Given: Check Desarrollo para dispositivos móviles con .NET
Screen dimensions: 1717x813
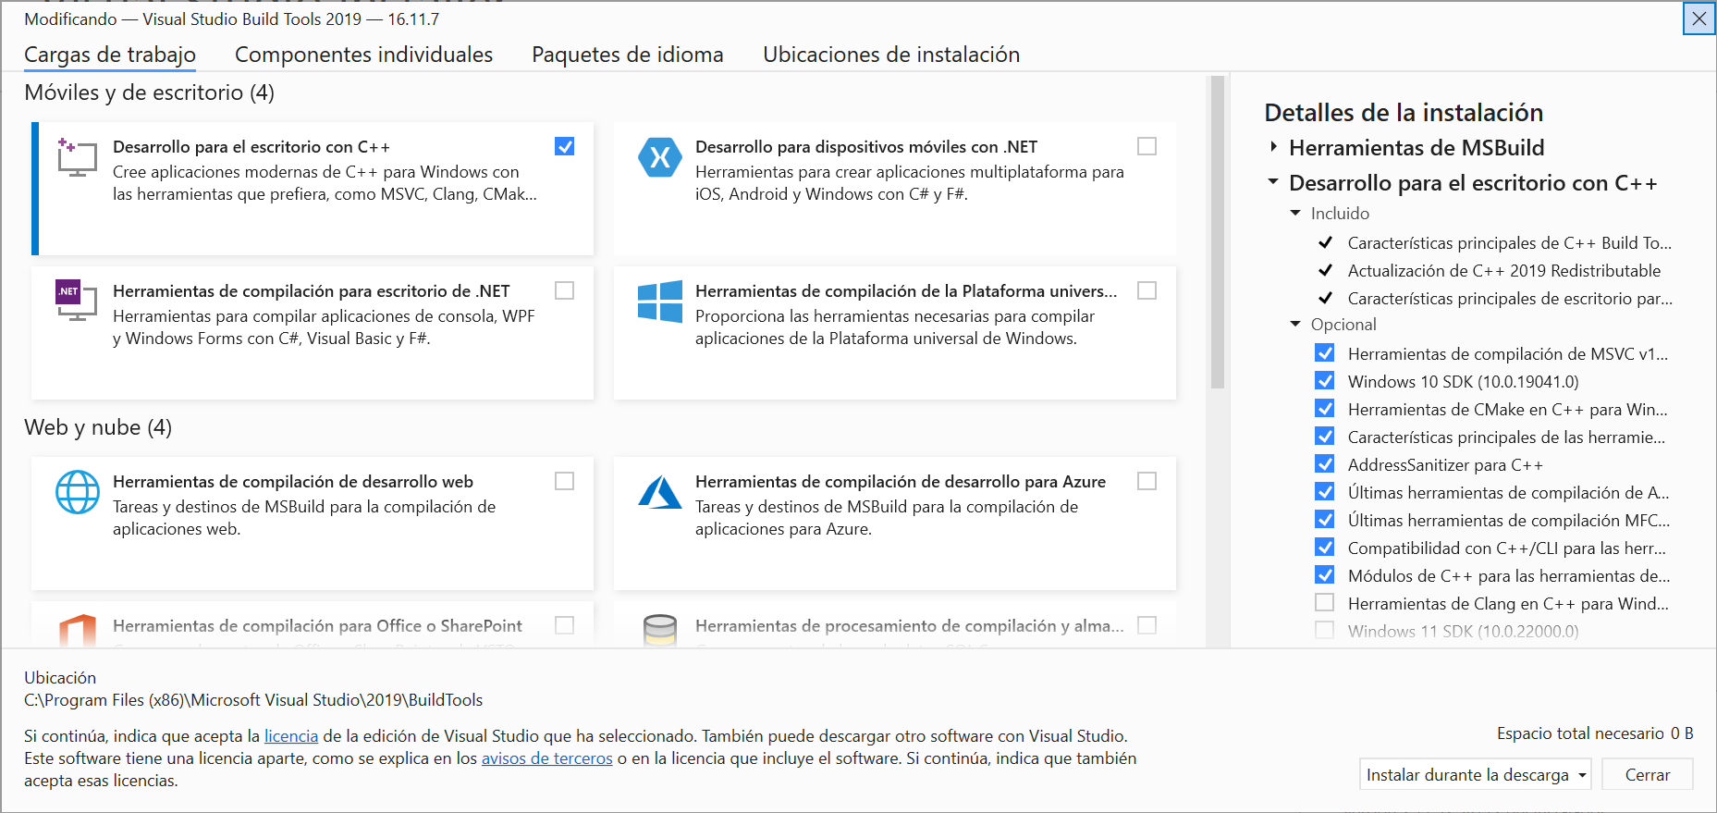Looking at the screenshot, I should [1147, 146].
